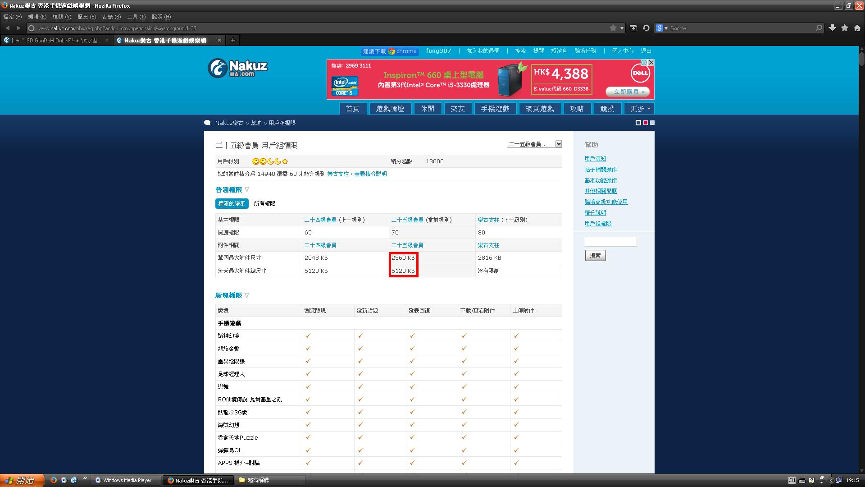
Task: Open the 工具 menu
Action: point(136,17)
